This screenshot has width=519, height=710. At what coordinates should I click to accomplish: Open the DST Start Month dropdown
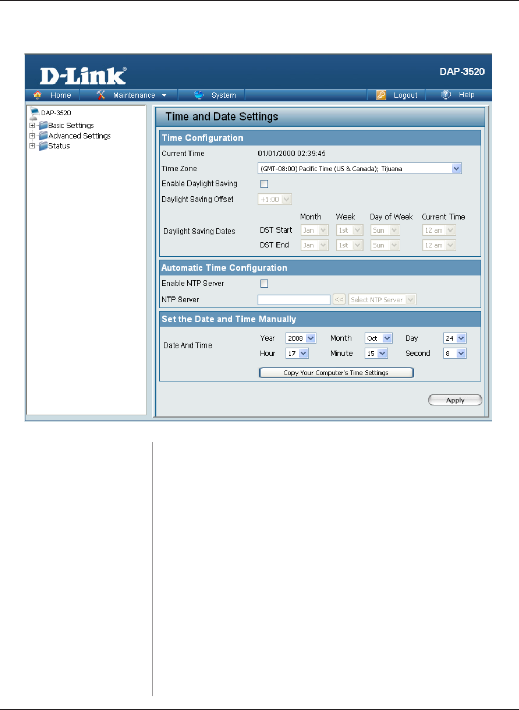coord(315,230)
